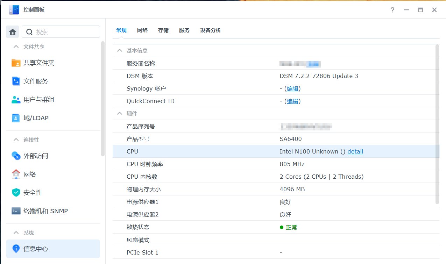This screenshot has width=446, height=264.
Task: Open the Security (安全性) shield icon
Action: 16,193
